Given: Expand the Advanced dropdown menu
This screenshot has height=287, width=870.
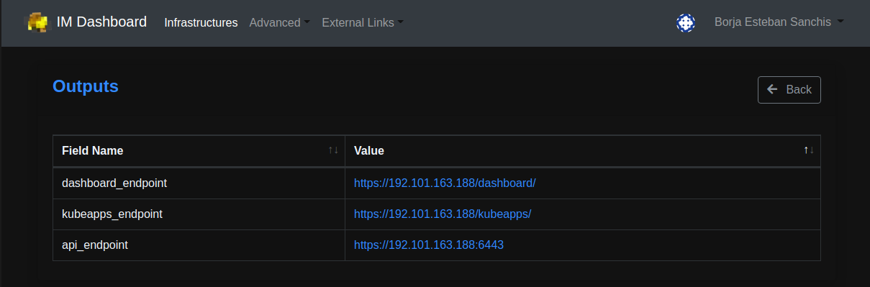Looking at the screenshot, I should (279, 23).
